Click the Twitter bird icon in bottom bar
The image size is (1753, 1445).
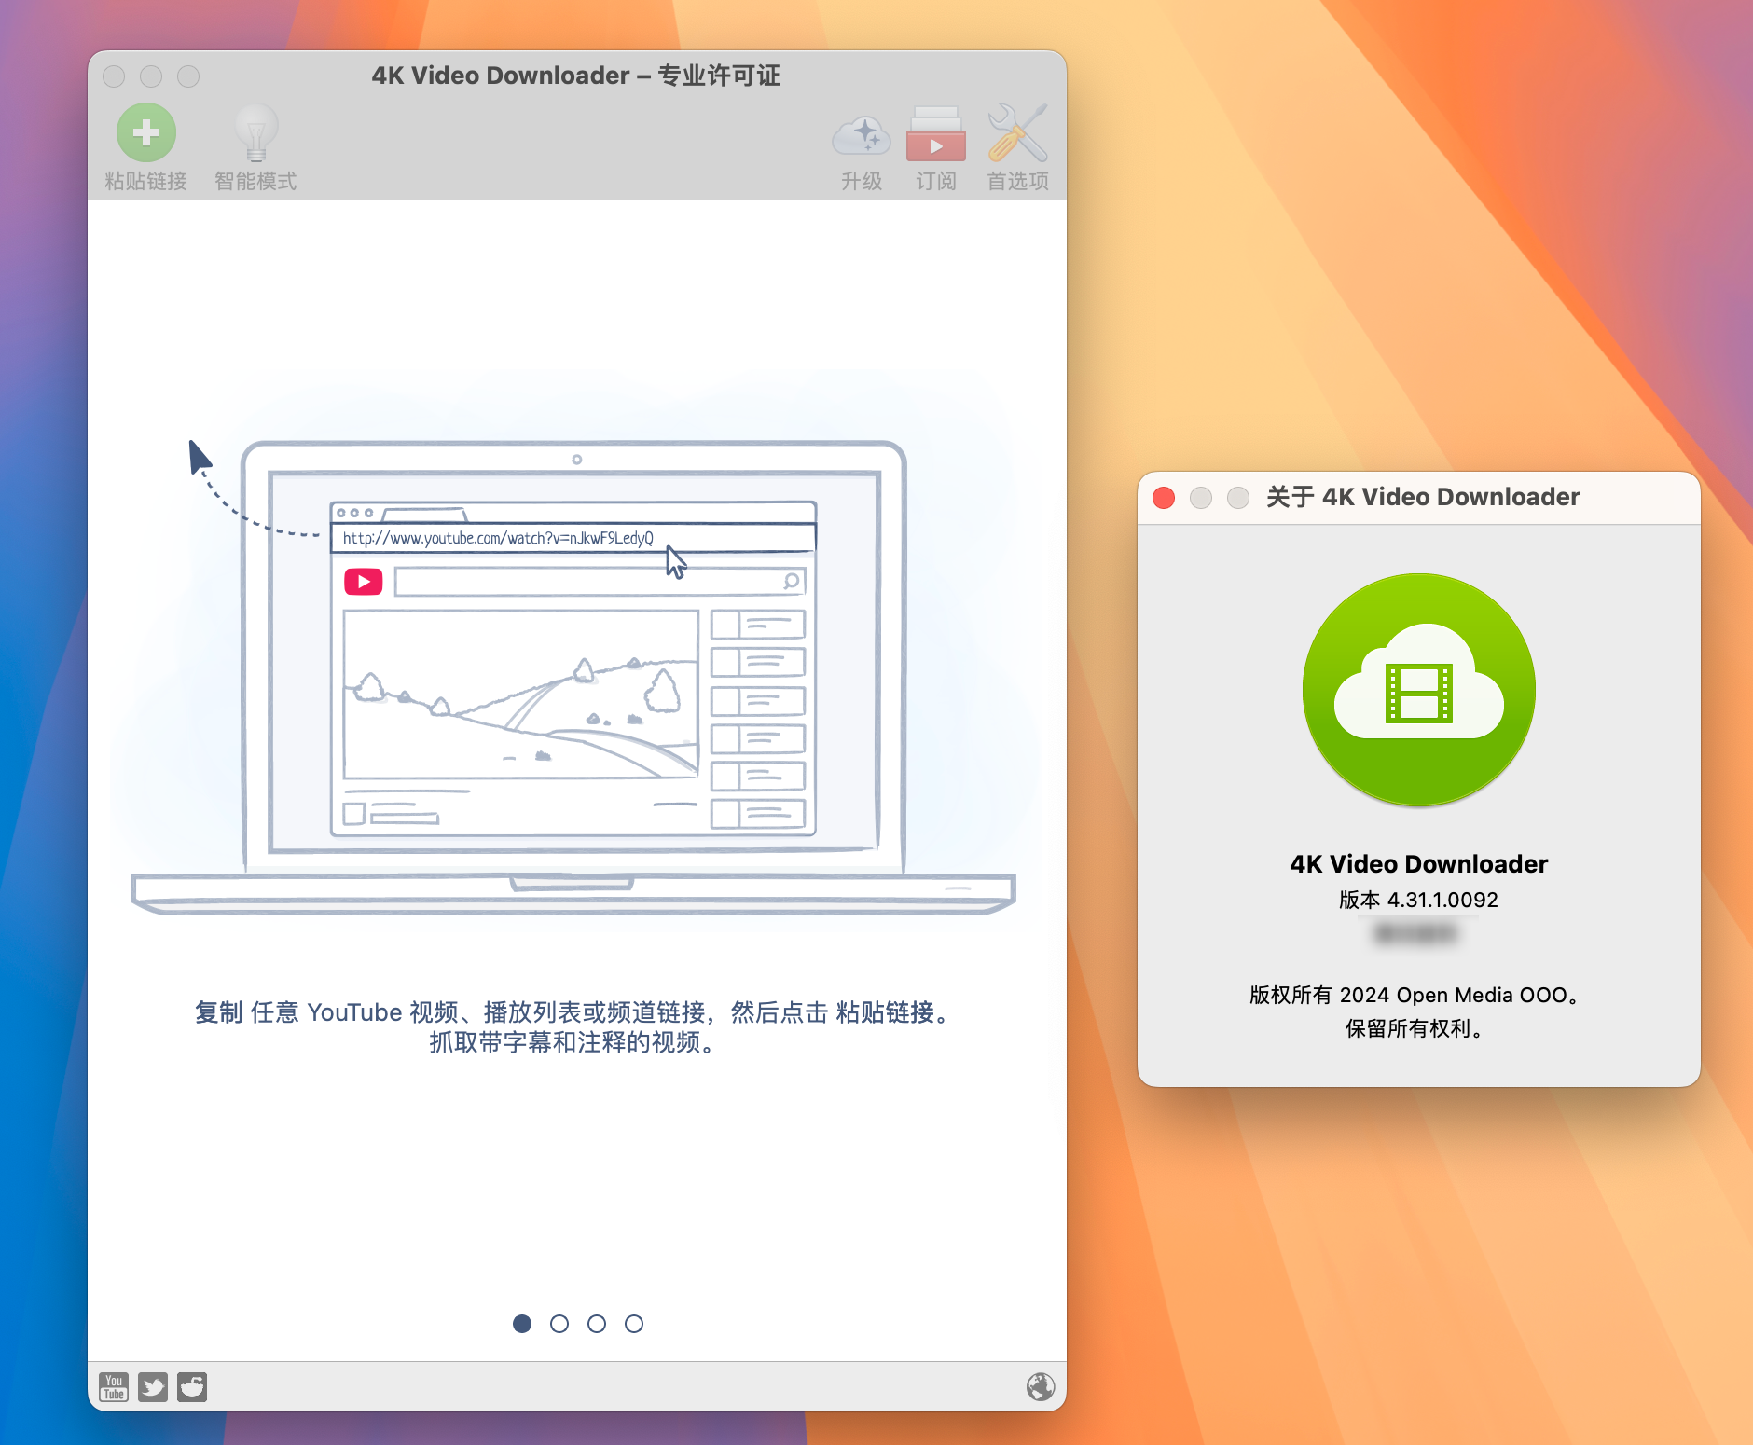[x=153, y=1387]
